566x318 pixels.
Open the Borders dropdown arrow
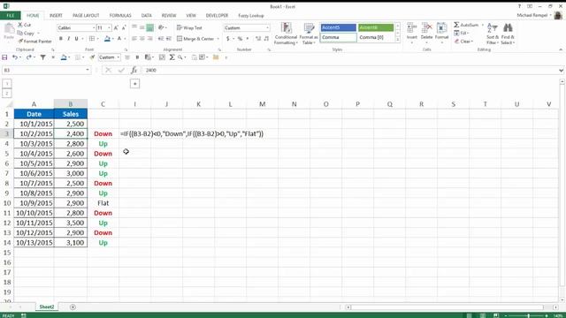pos(98,39)
